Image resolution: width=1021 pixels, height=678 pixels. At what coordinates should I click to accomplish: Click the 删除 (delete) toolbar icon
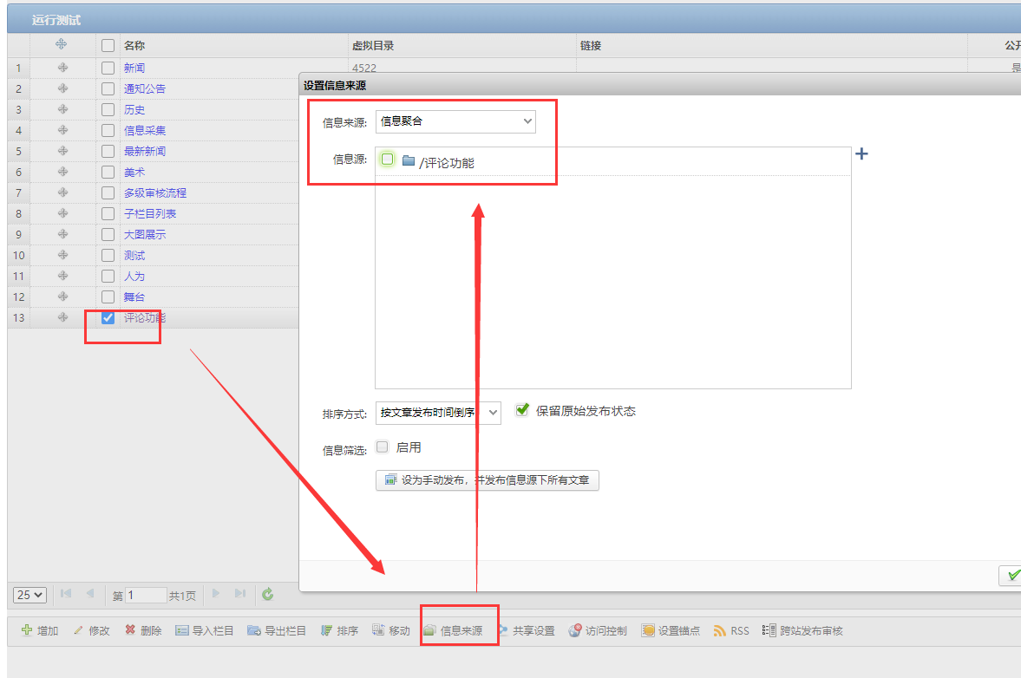[130, 630]
